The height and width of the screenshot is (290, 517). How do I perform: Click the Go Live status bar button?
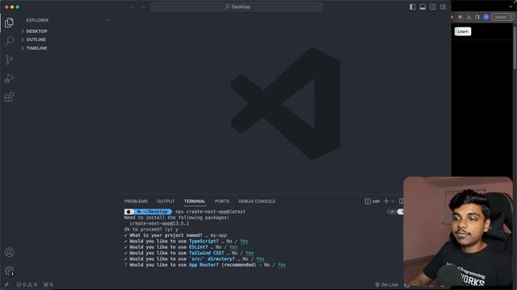click(x=386, y=284)
